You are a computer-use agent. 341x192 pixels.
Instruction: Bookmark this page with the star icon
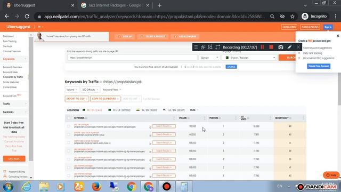click(293, 17)
